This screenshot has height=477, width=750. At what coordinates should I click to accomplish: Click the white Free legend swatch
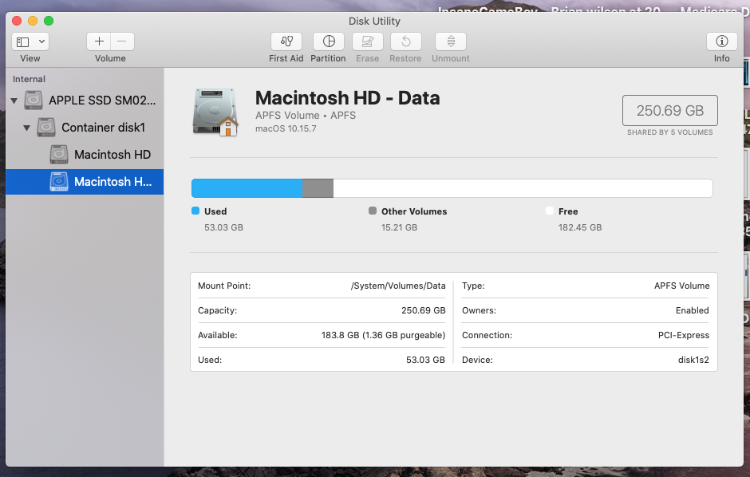(550, 211)
